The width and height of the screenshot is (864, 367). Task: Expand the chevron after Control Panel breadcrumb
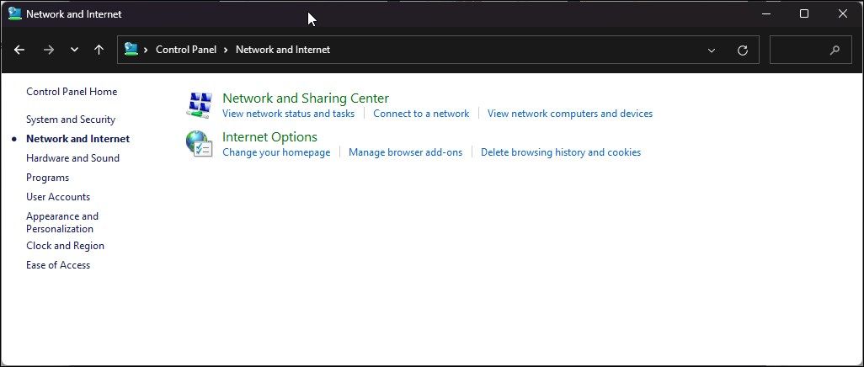pos(226,50)
